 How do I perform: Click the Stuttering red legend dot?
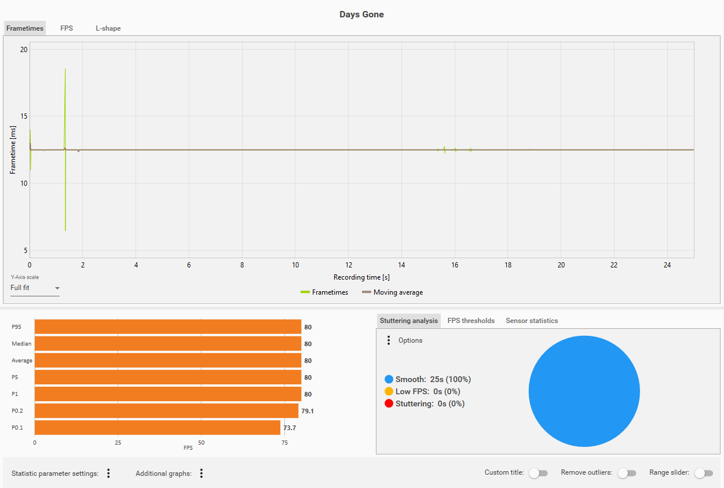click(x=389, y=403)
